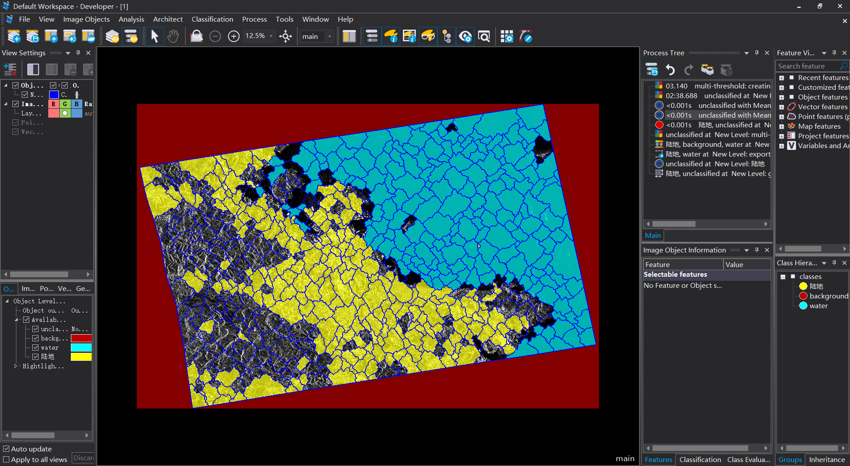Switch to the Inheritance tab
The width and height of the screenshot is (850, 466).
[827, 459]
